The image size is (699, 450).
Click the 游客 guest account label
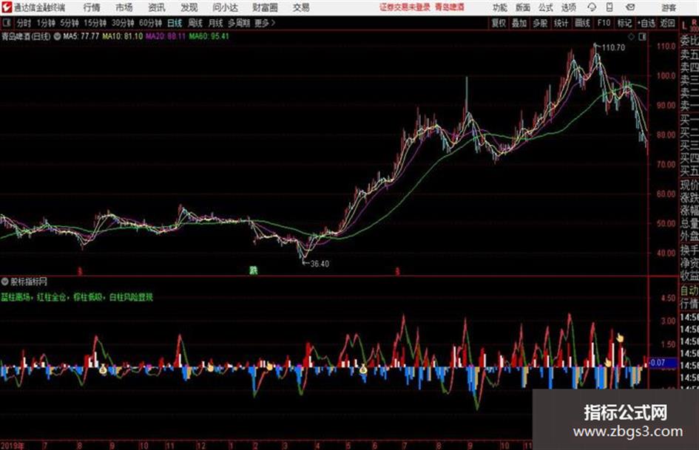(669, 7)
